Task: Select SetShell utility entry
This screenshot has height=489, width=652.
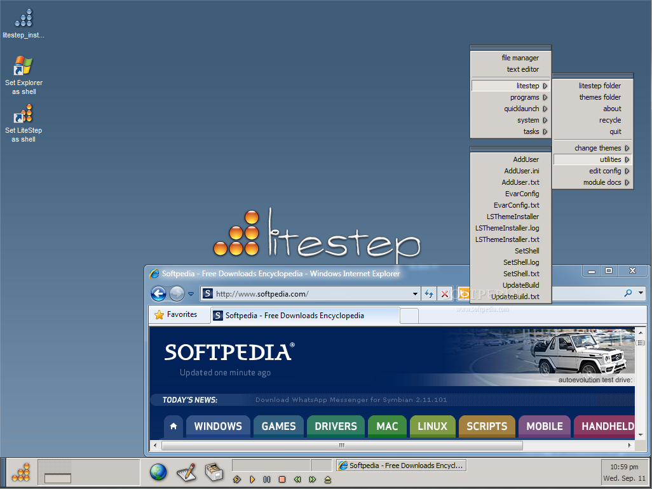Action: [x=511, y=251]
